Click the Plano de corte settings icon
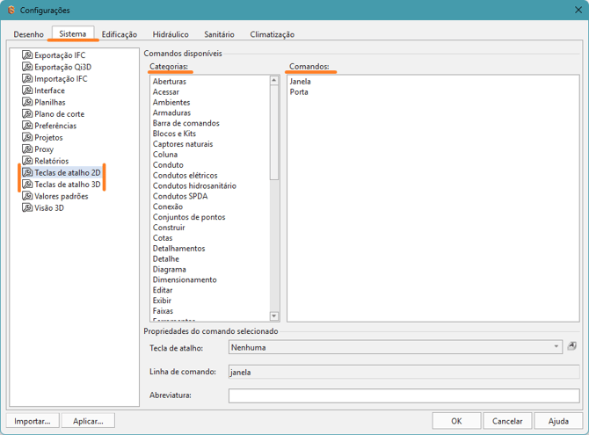 point(27,114)
